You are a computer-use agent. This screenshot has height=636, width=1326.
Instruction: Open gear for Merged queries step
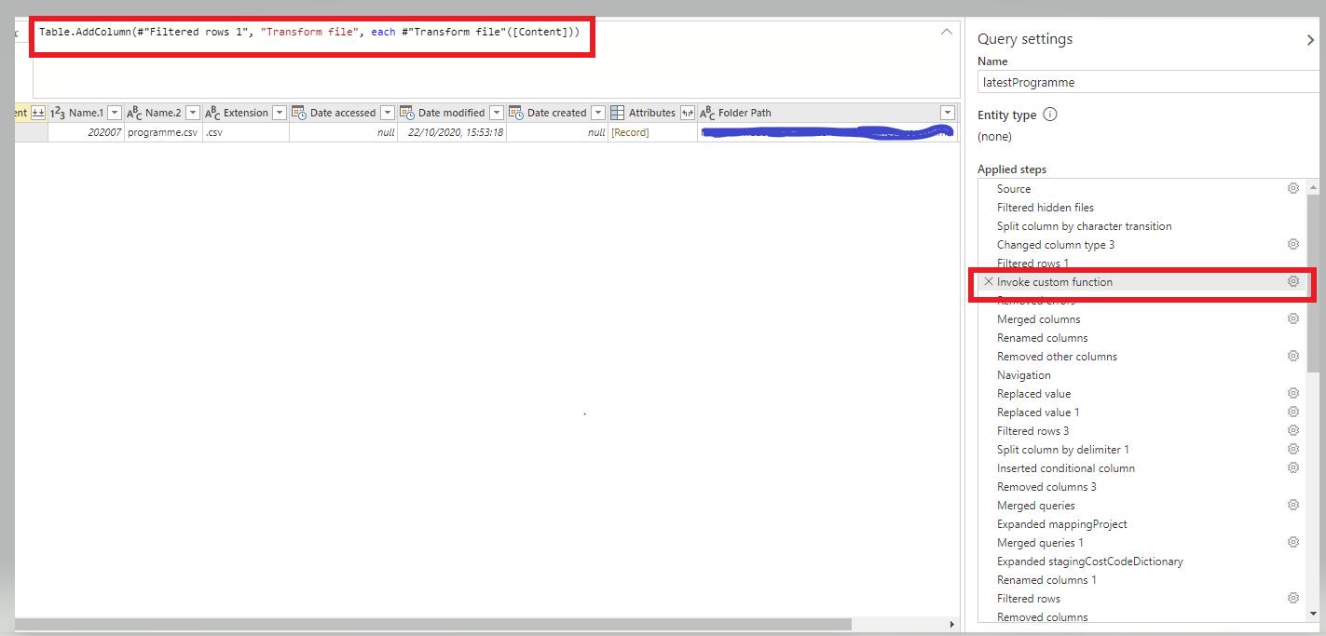click(x=1293, y=505)
